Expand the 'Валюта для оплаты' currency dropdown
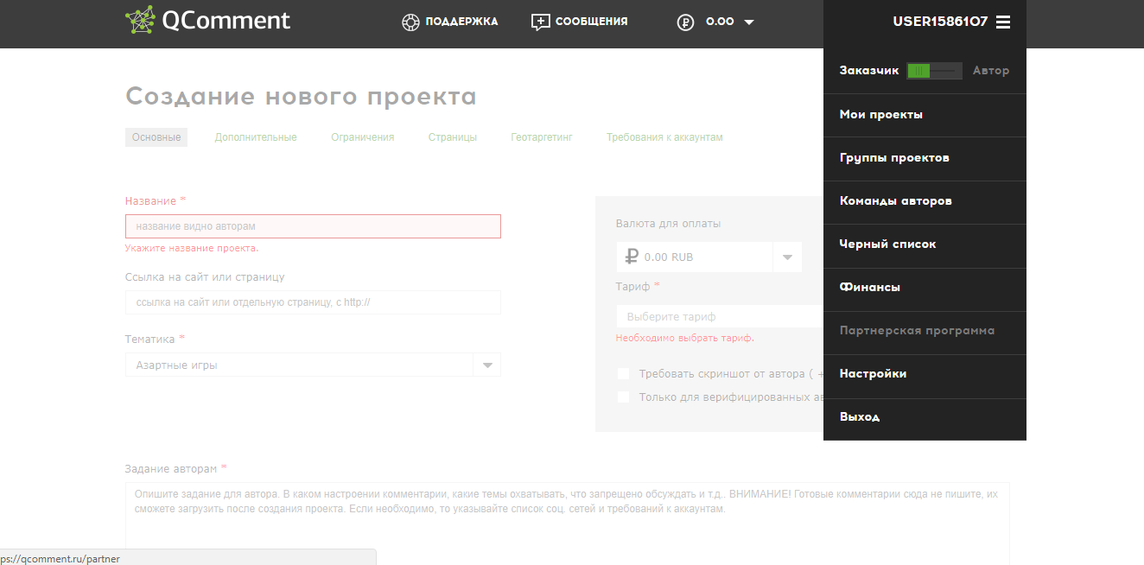Viewport: 1144px width, 565px height. (786, 257)
